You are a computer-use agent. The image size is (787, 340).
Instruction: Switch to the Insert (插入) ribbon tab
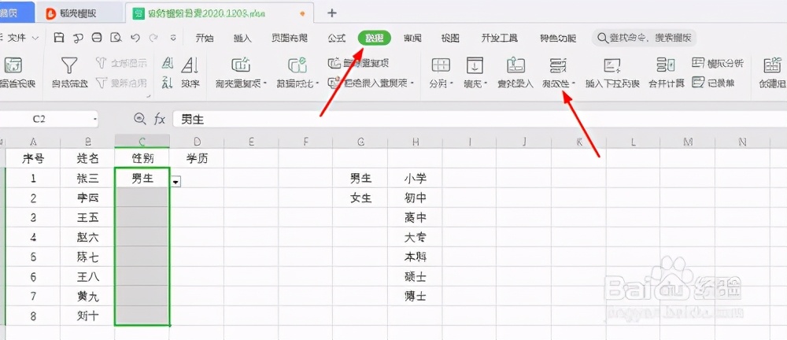pyautogui.click(x=242, y=38)
